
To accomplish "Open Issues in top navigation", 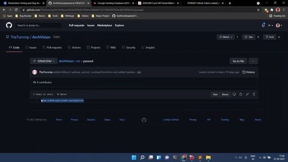I will click(91, 25).
